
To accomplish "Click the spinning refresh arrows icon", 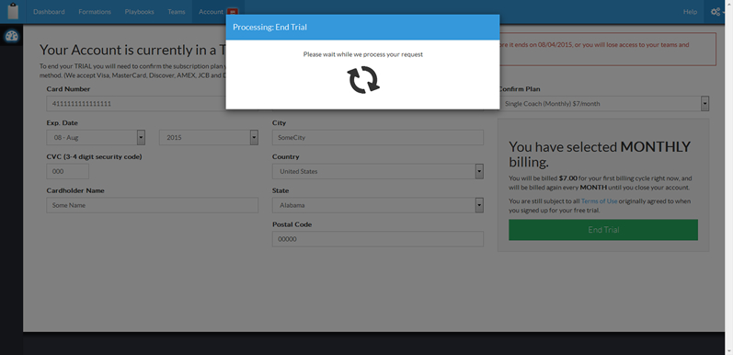I will pyautogui.click(x=363, y=79).
